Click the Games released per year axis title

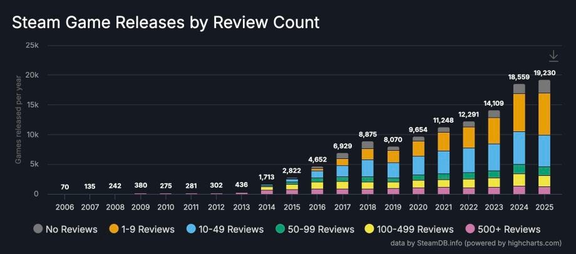18,119
